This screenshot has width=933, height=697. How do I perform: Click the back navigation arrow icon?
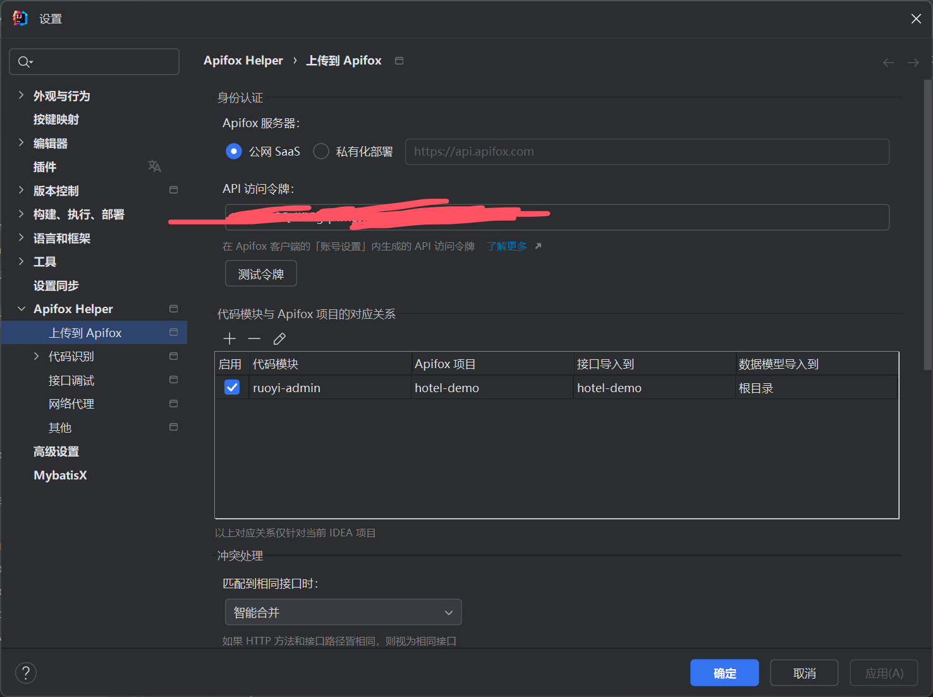[888, 63]
